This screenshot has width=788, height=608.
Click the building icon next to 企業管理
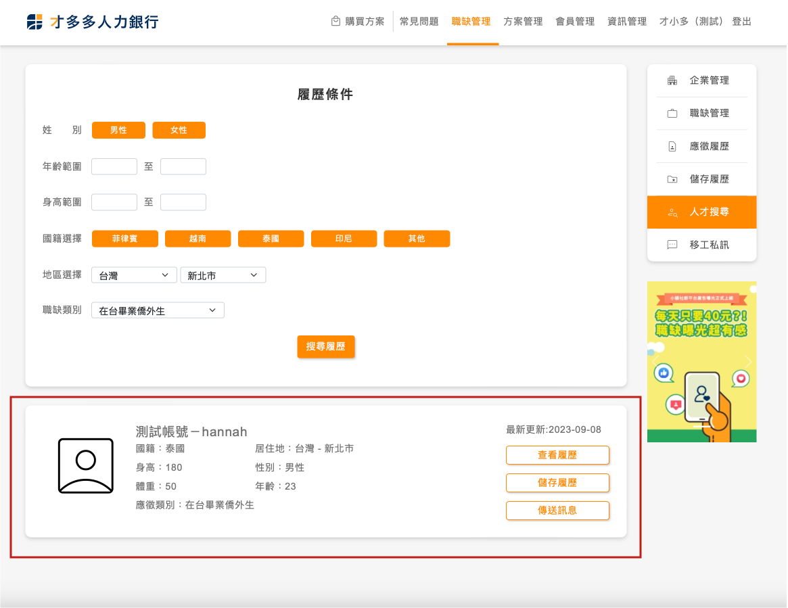672,80
